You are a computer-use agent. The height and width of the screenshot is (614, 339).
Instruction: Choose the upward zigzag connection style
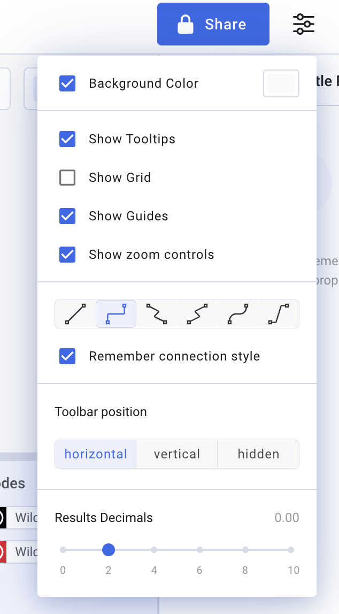click(x=197, y=314)
